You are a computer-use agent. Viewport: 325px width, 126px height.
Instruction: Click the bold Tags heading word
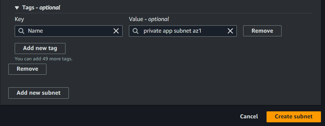pyautogui.click(x=28, y=8)
